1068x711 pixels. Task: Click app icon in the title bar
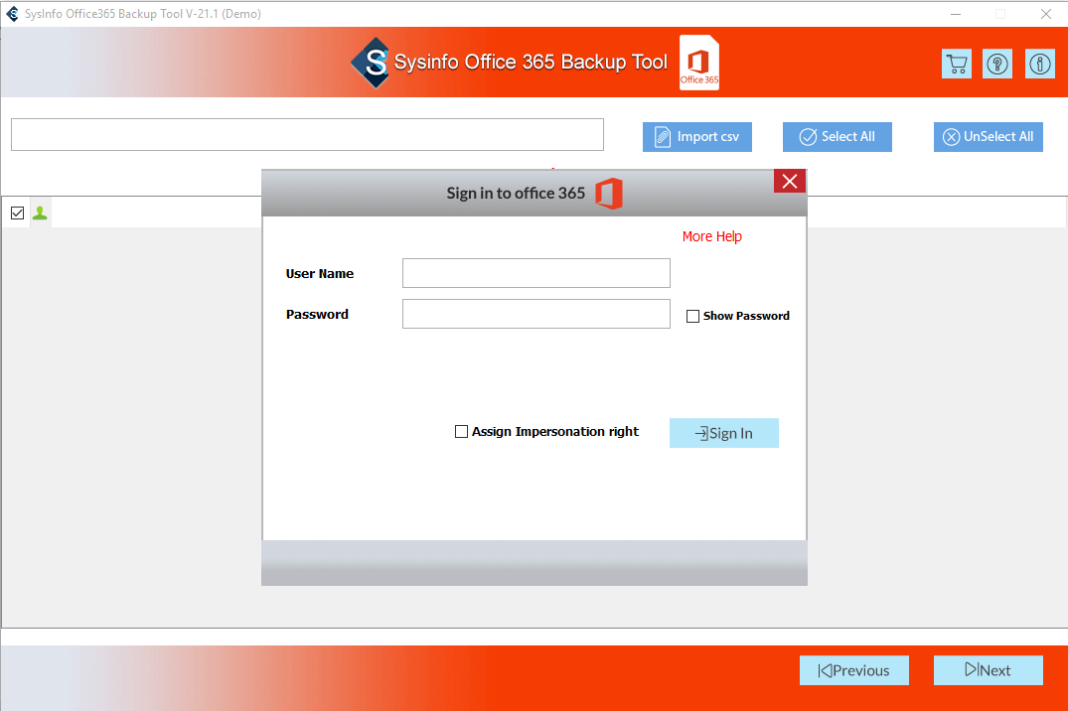[12, 14]
